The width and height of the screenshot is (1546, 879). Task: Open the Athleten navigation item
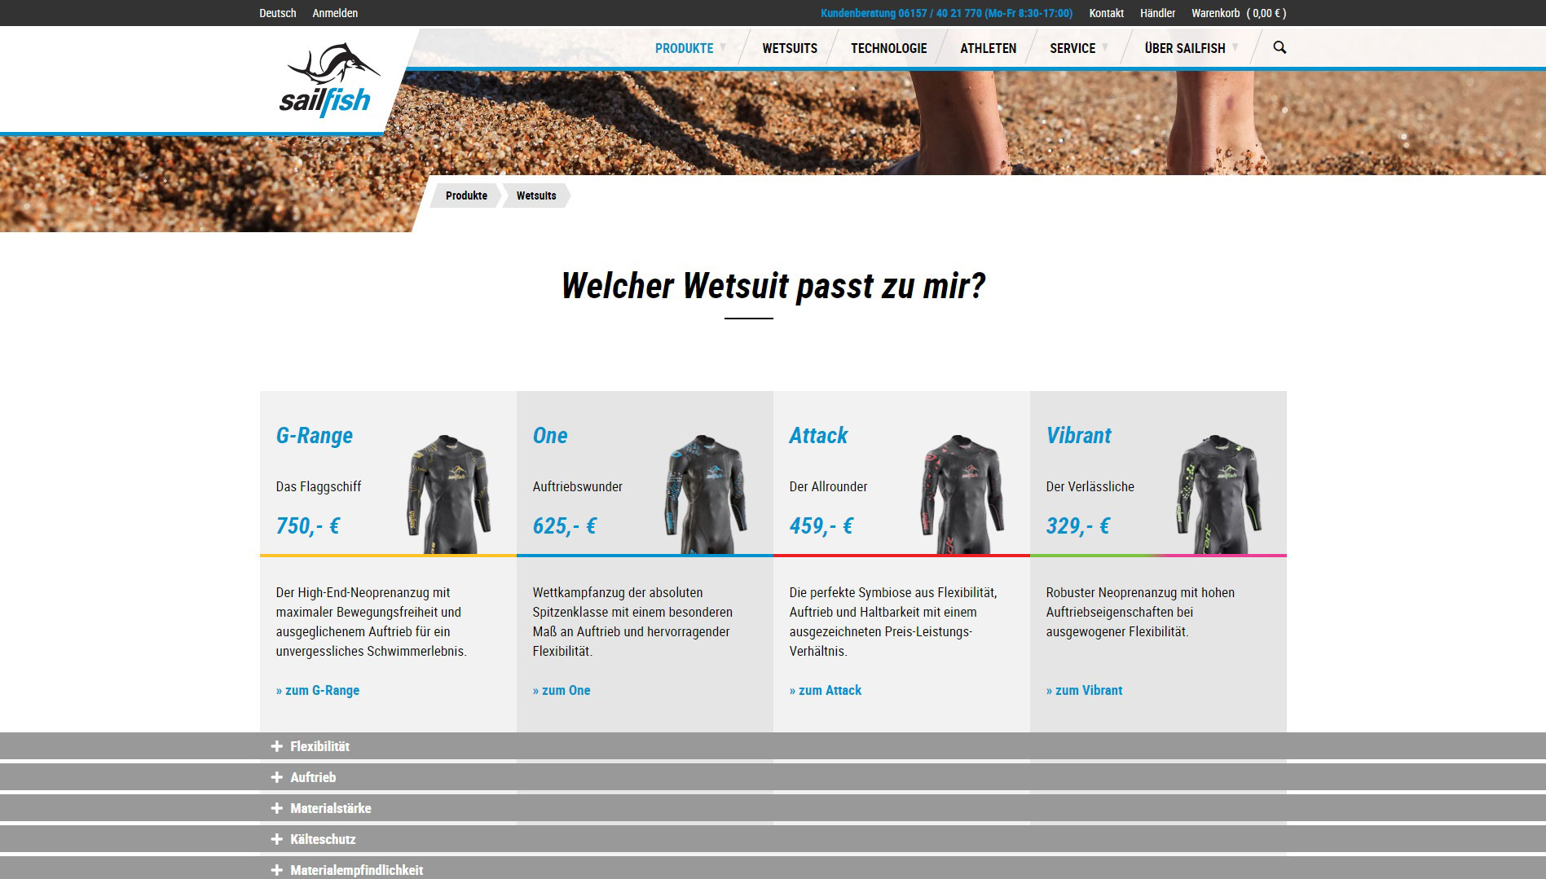point(988,48)
